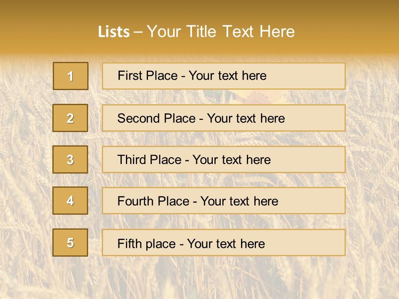Click the dash in the slide title
The height and width of the screenshot is (299, 399).
138,32
